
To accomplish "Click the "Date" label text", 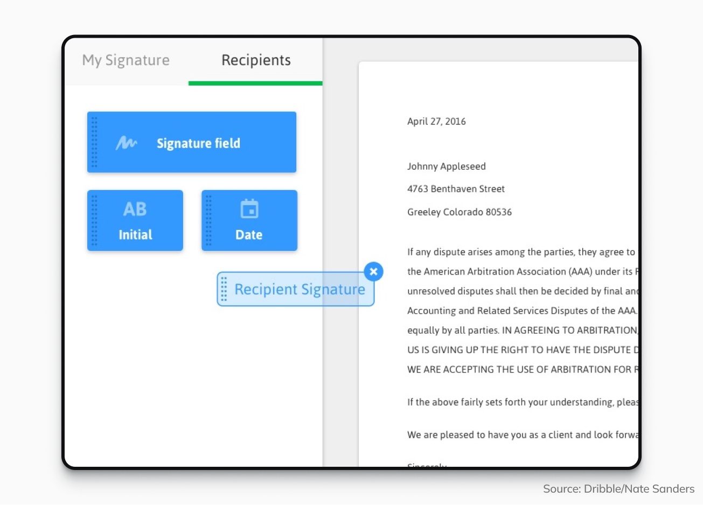I will point(249,235).
